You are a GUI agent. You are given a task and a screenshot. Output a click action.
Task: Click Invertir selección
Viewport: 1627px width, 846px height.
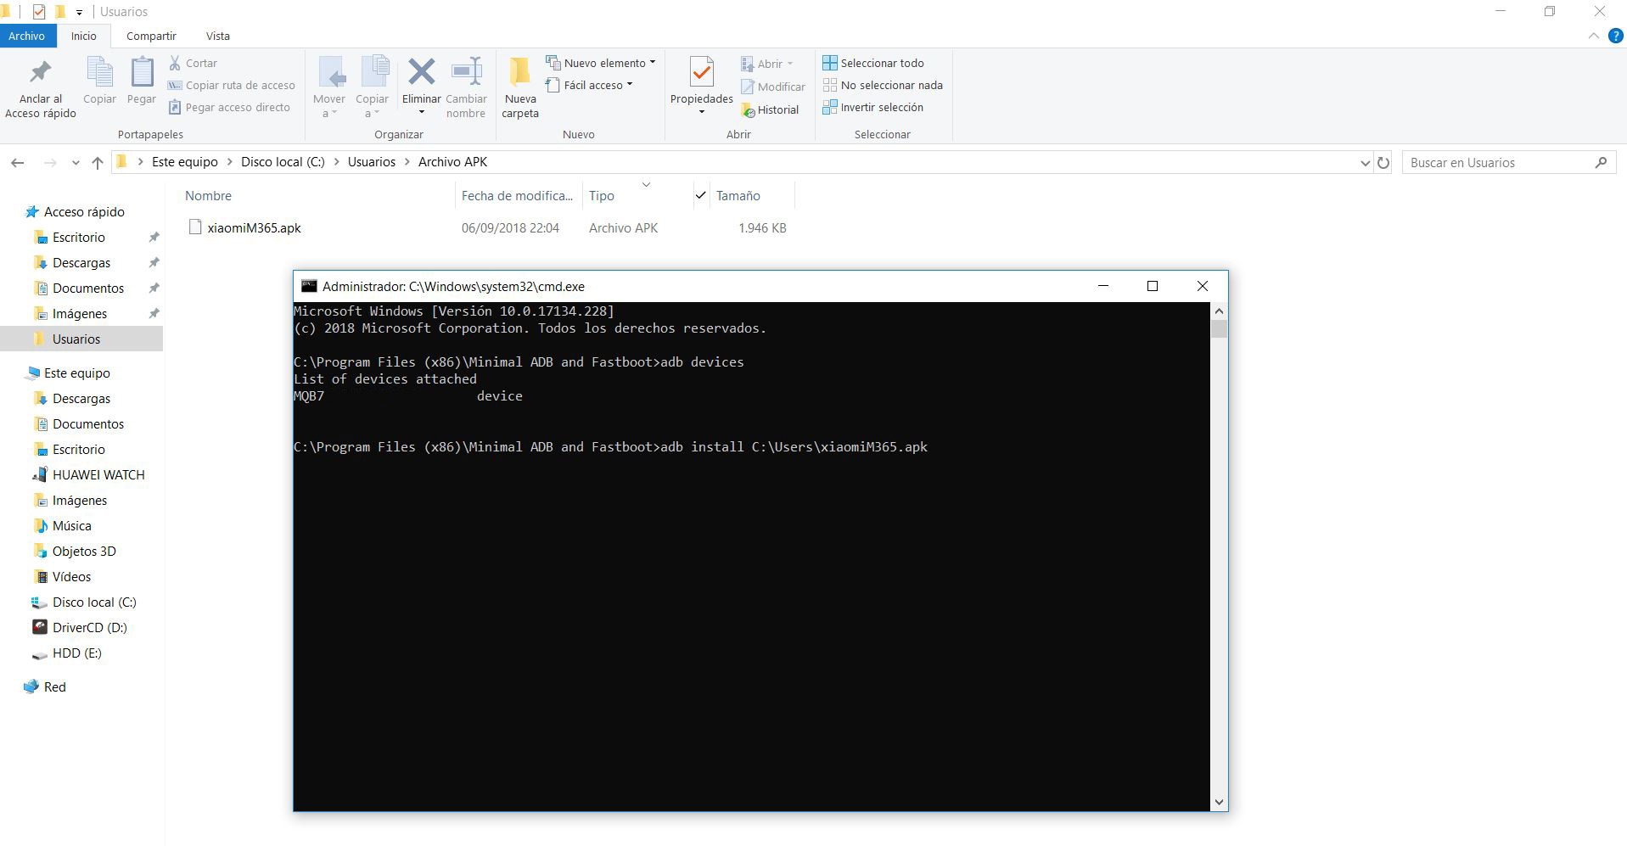(x=873, y=107)
